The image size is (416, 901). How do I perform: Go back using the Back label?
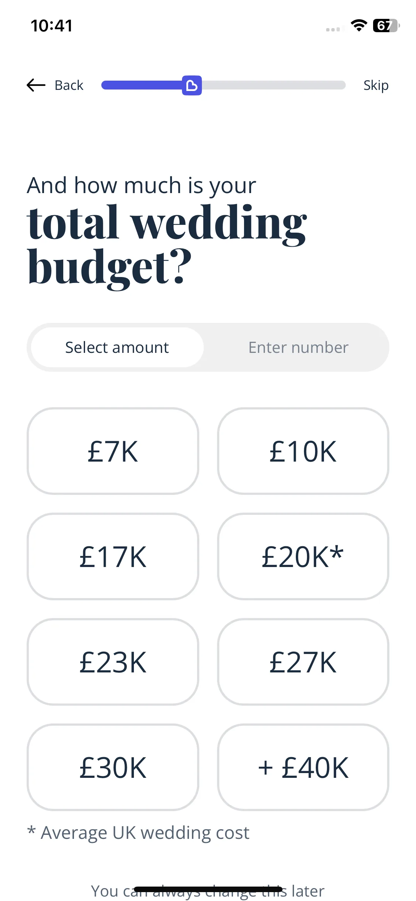click(x=69, y=85)
